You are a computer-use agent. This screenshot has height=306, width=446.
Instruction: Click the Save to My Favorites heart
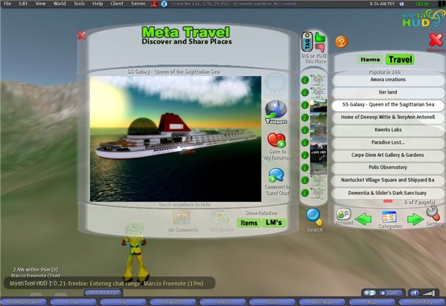(x=276, y=140)
